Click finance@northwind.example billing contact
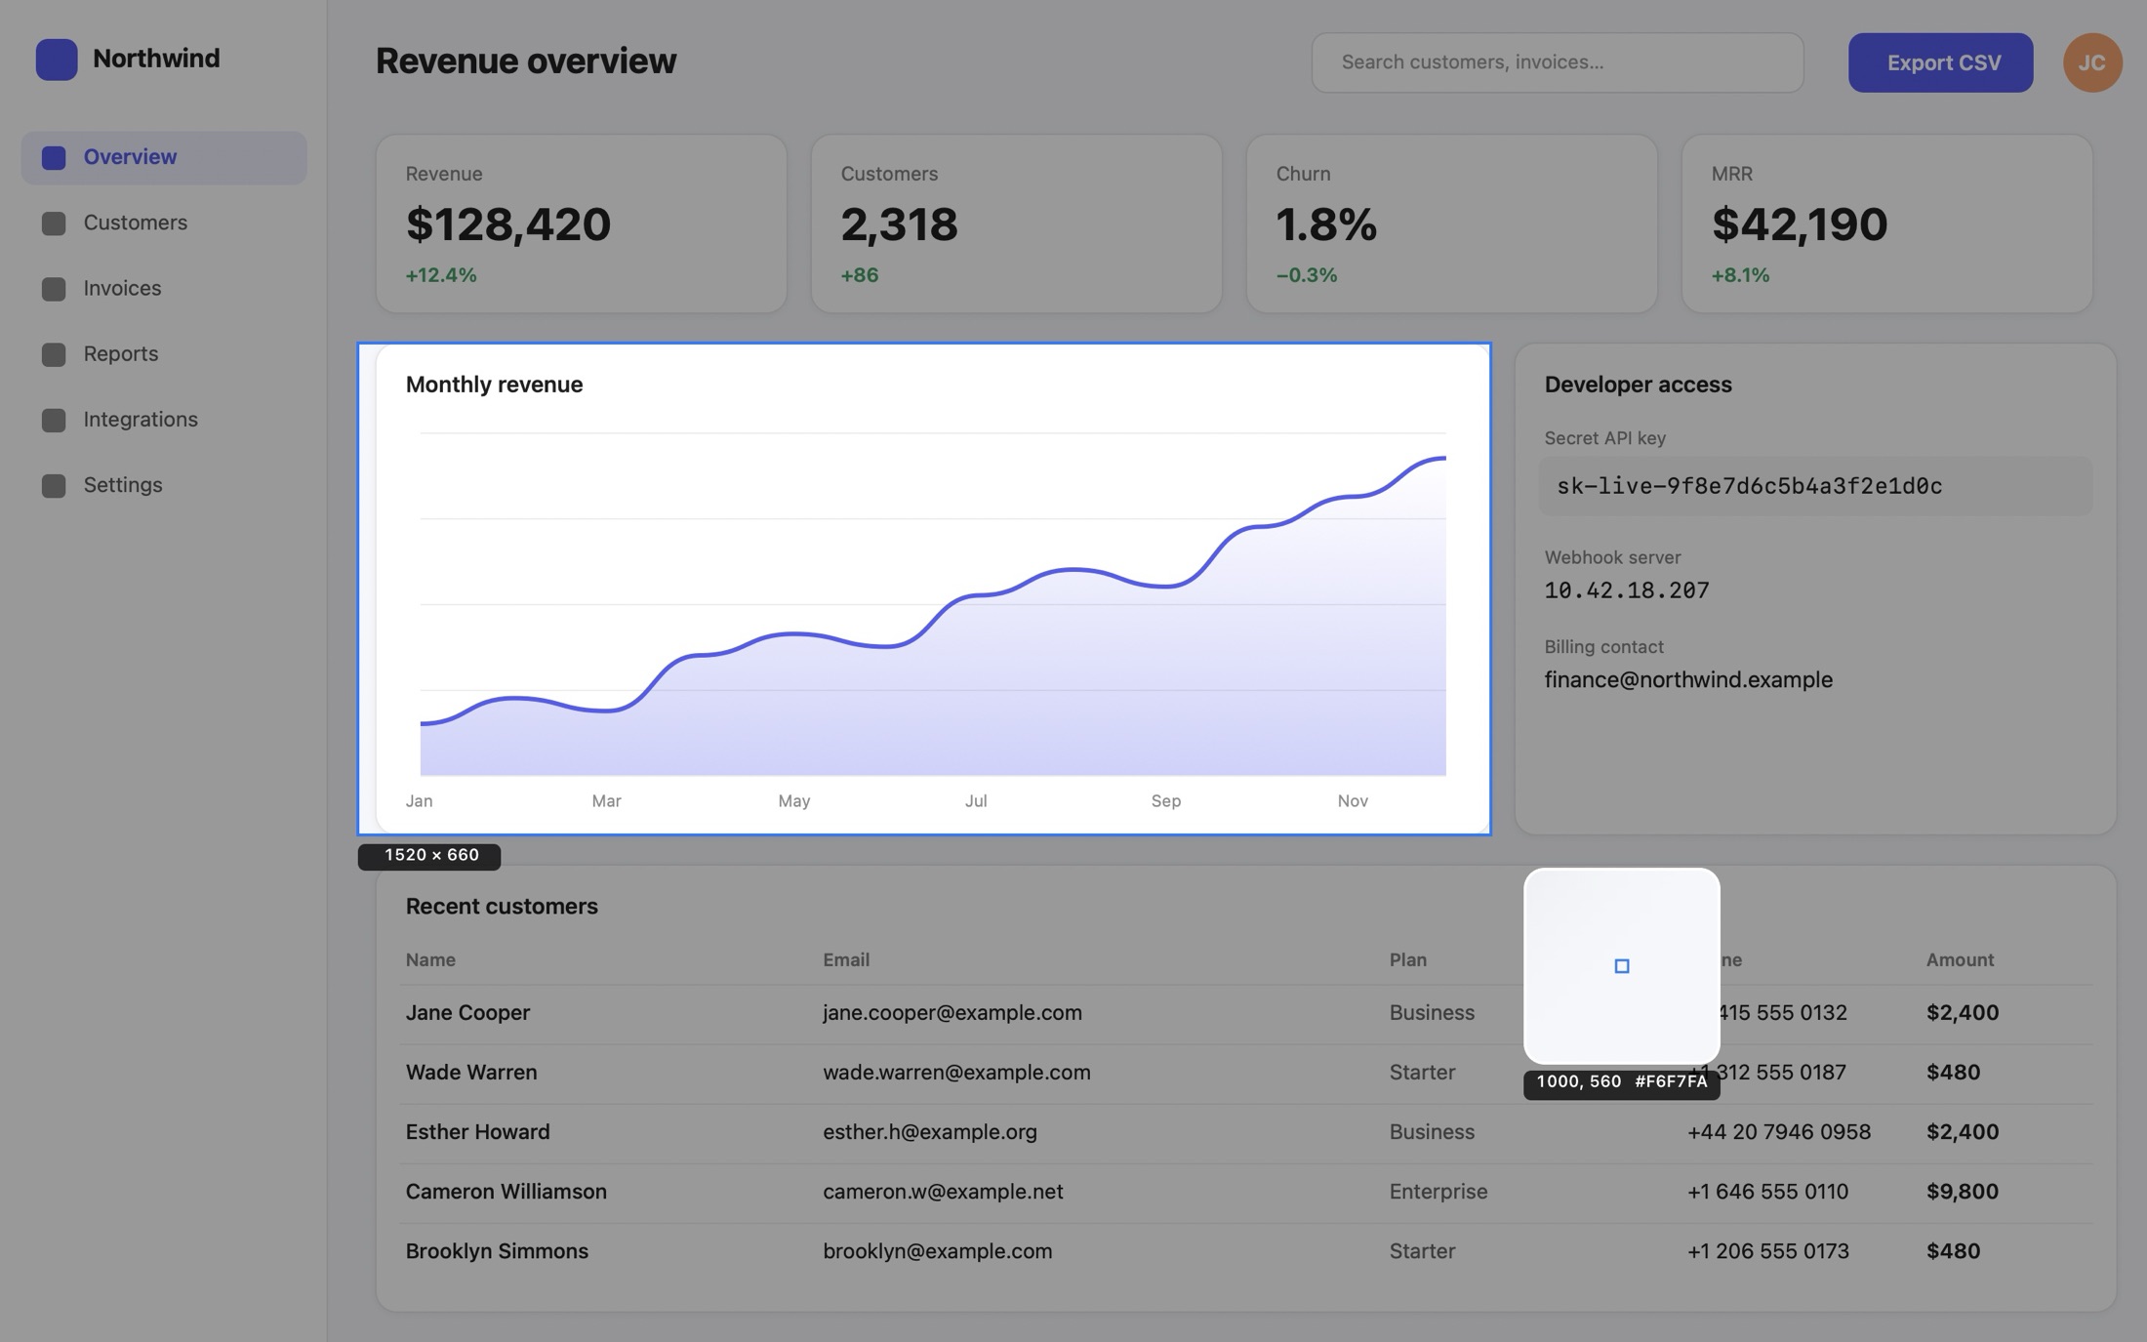 [x=1688, y=679]
